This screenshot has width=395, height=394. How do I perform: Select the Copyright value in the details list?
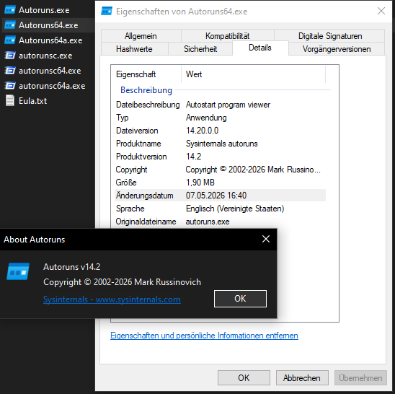coord(253,170)
